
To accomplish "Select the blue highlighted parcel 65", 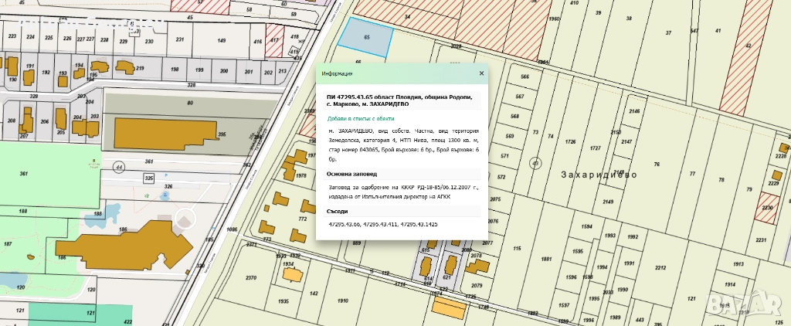I will [x=365, y=36].
